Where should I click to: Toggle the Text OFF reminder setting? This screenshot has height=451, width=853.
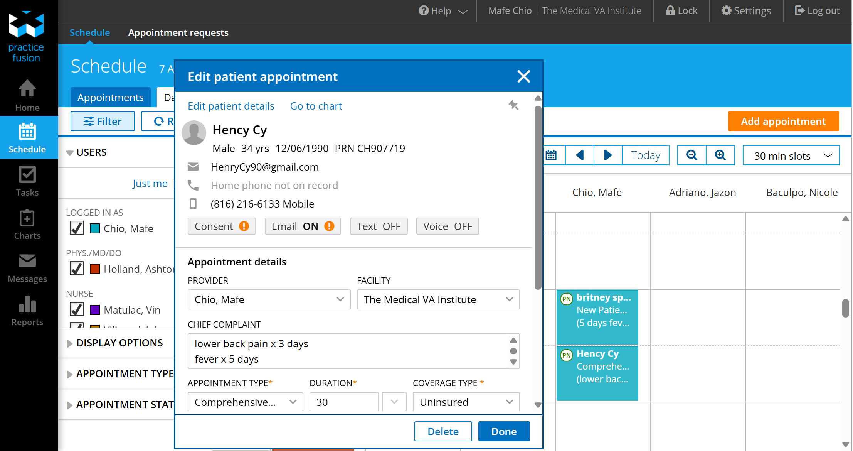(378, 226)
